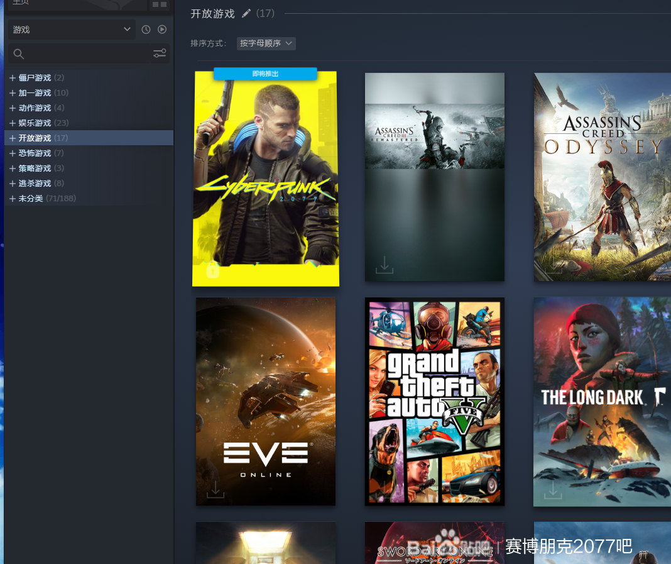Expand the 未分类 category
Image resolution: width=671 pixels, height=564 pixels.
(13, 199)
